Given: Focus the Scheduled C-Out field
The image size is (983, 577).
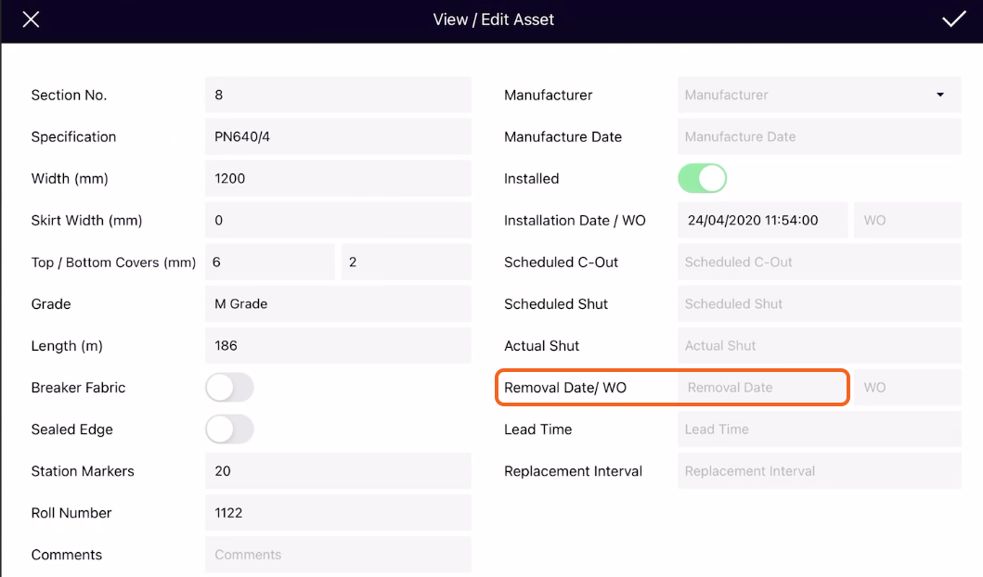Looking at the screenshot, I should (820, 262).
